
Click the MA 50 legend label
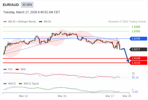(x=47, y=22)
